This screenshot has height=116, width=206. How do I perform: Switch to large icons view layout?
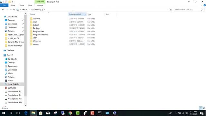[204, 108]
